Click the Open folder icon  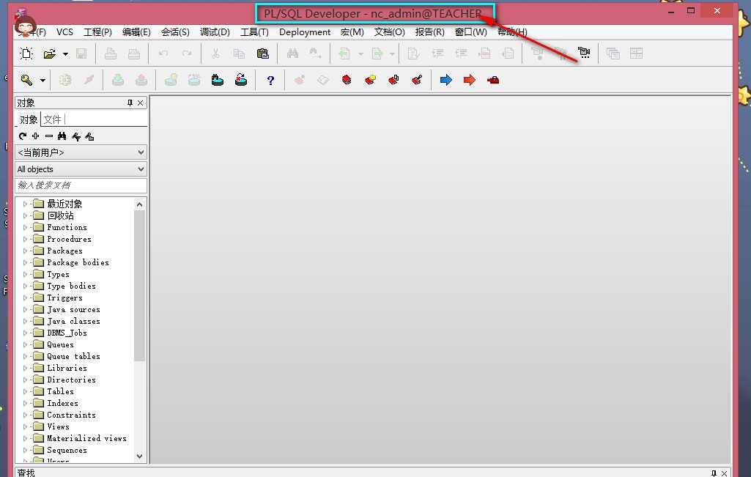tap(49, 53)
